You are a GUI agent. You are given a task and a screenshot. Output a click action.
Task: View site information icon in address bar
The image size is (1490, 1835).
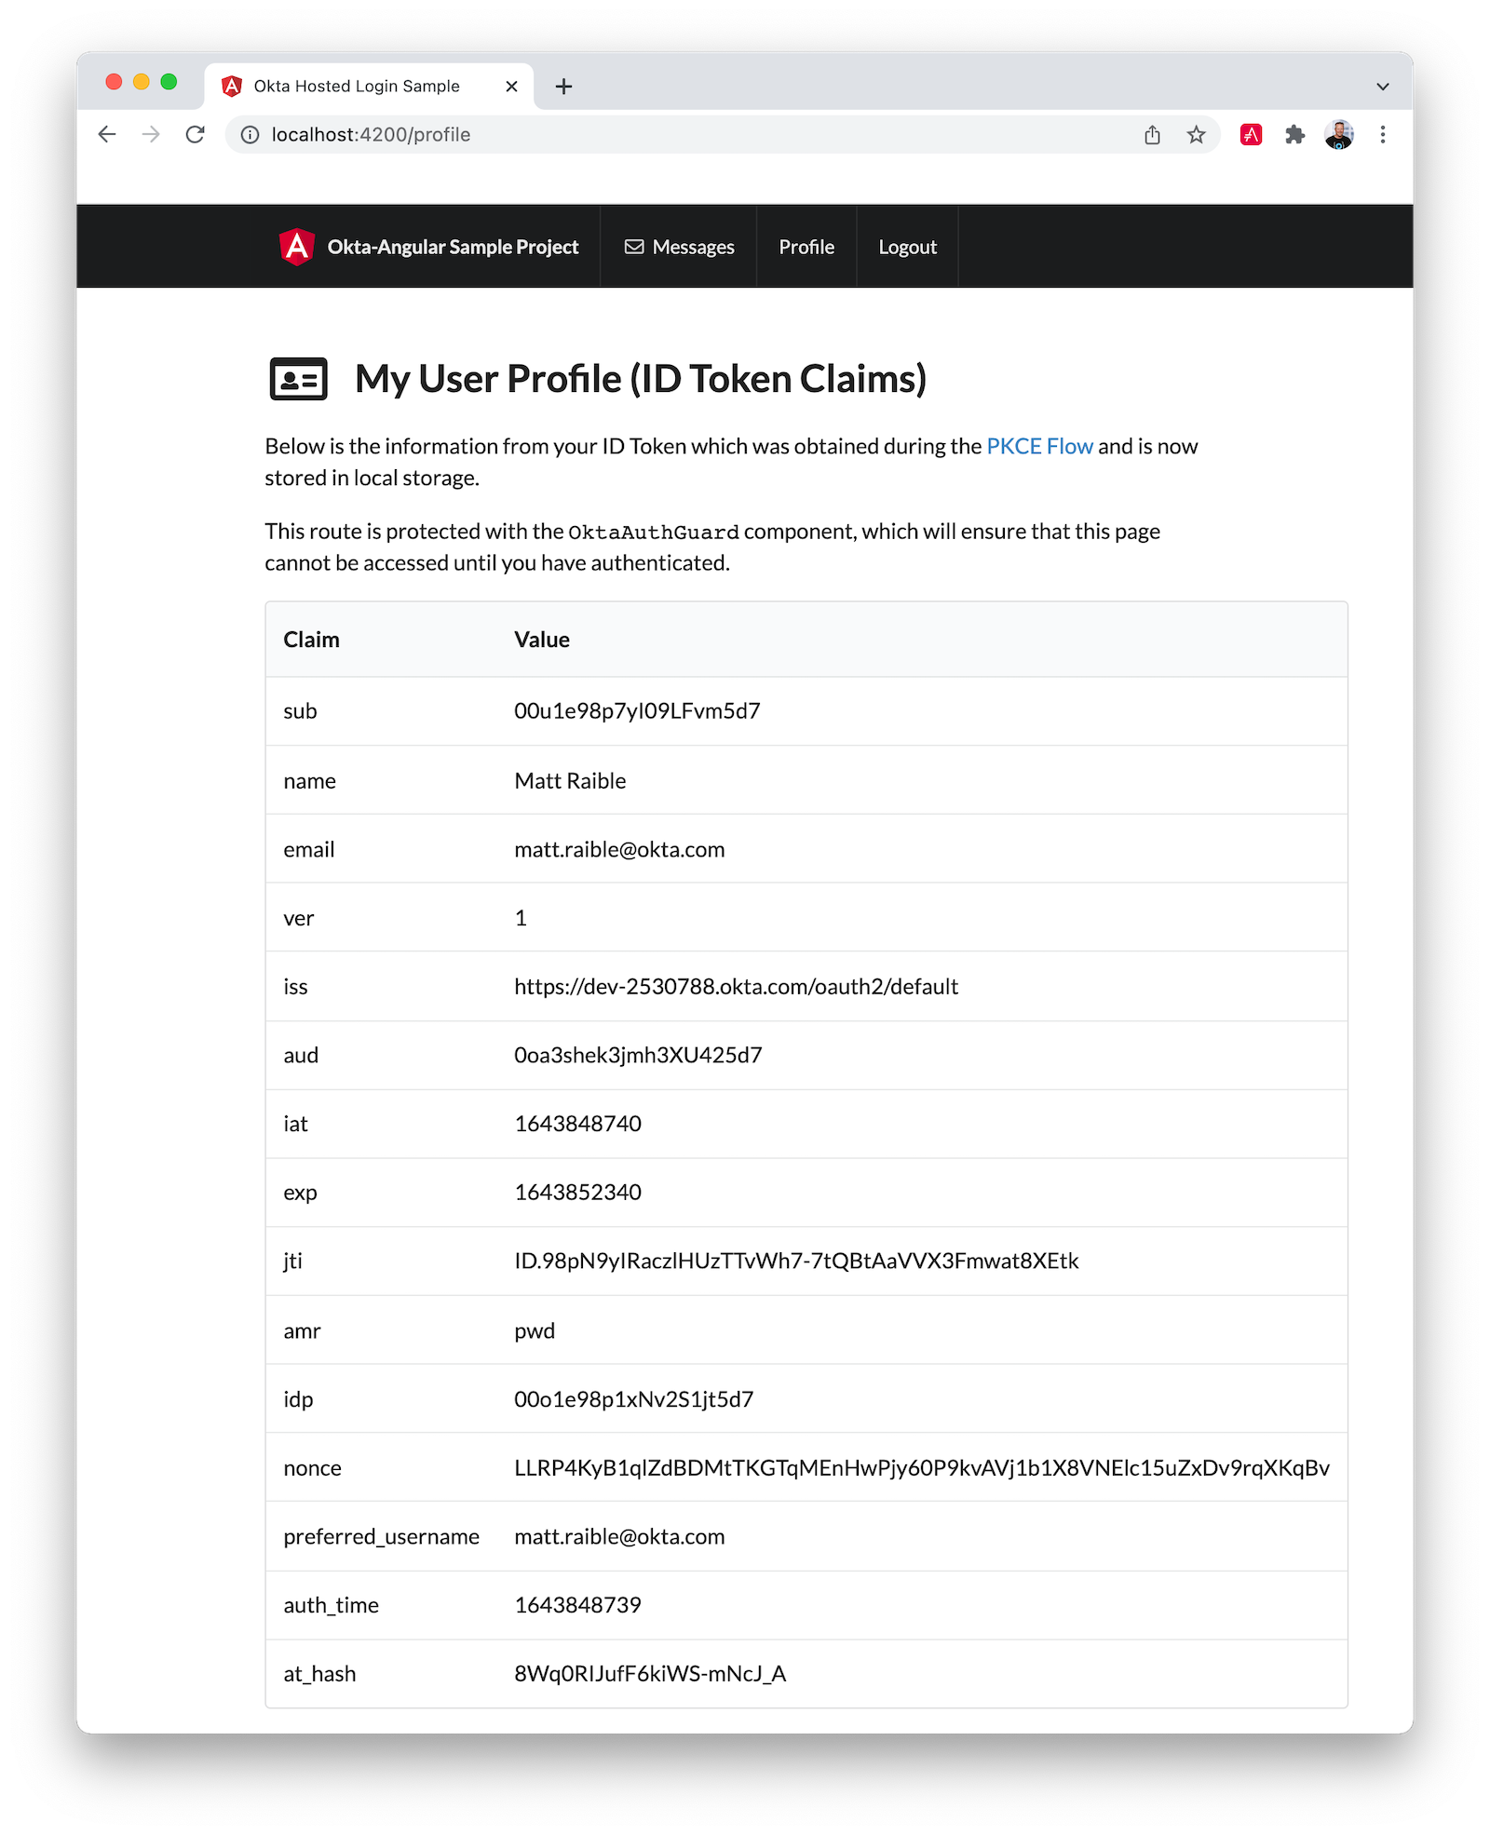pyautogui.click(x=251, y=135)
